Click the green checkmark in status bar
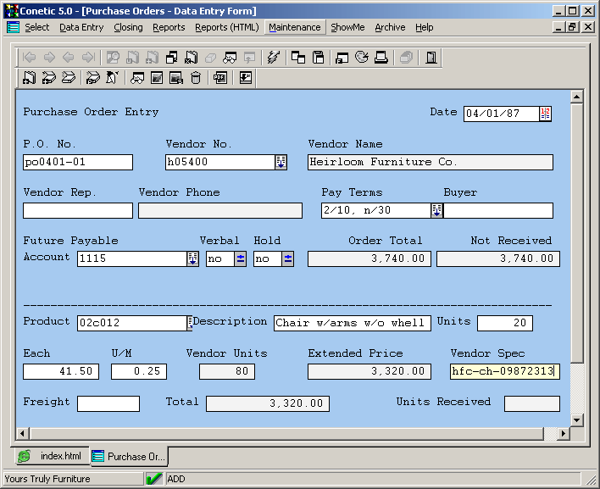The image size is (600, 489). (153, 479)
